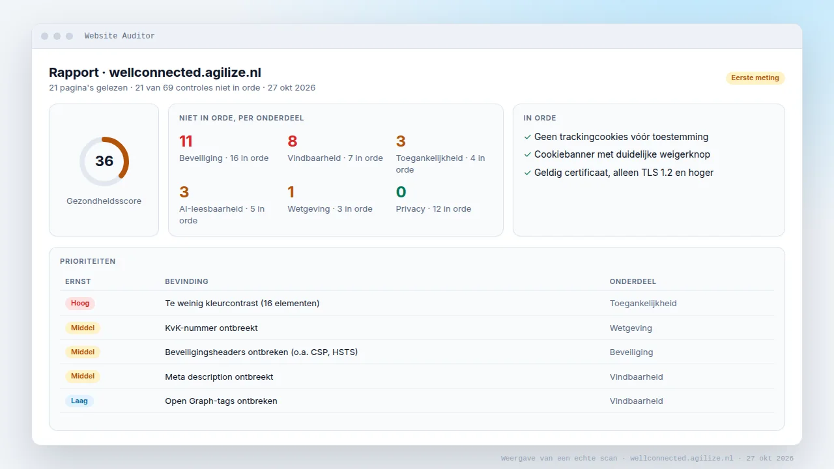The image size is (834, 469).
Task: Click the circular health score gauge showing 36
Action: (104, 162)
